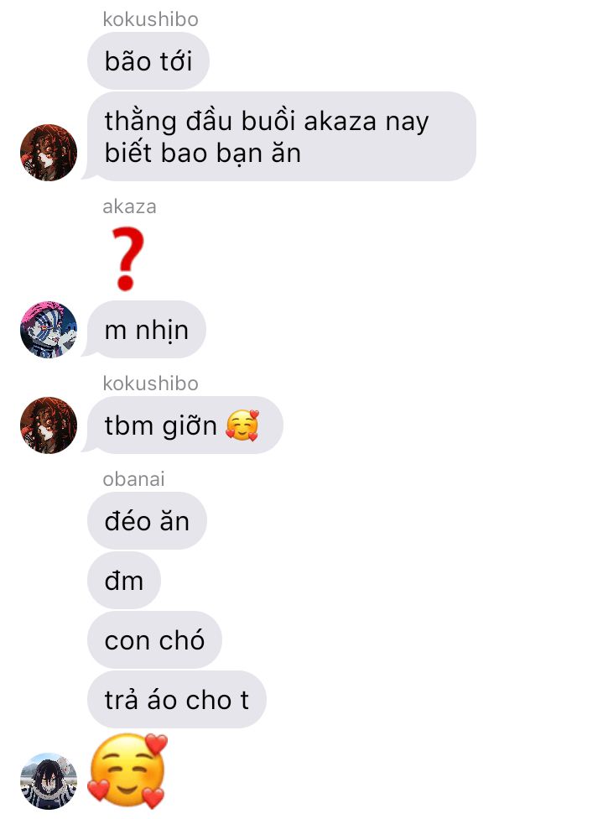The image size is (603, 819).
Task: Tap kokushibo's avatar beside the akaza message
Action: [49, 153]
